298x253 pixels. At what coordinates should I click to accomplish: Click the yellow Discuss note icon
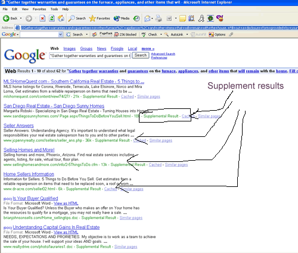pos(182,18)
